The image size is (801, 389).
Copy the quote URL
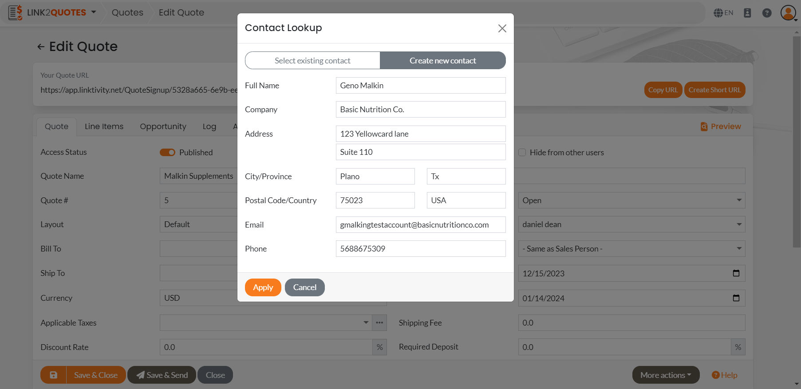tap(663, 90)
